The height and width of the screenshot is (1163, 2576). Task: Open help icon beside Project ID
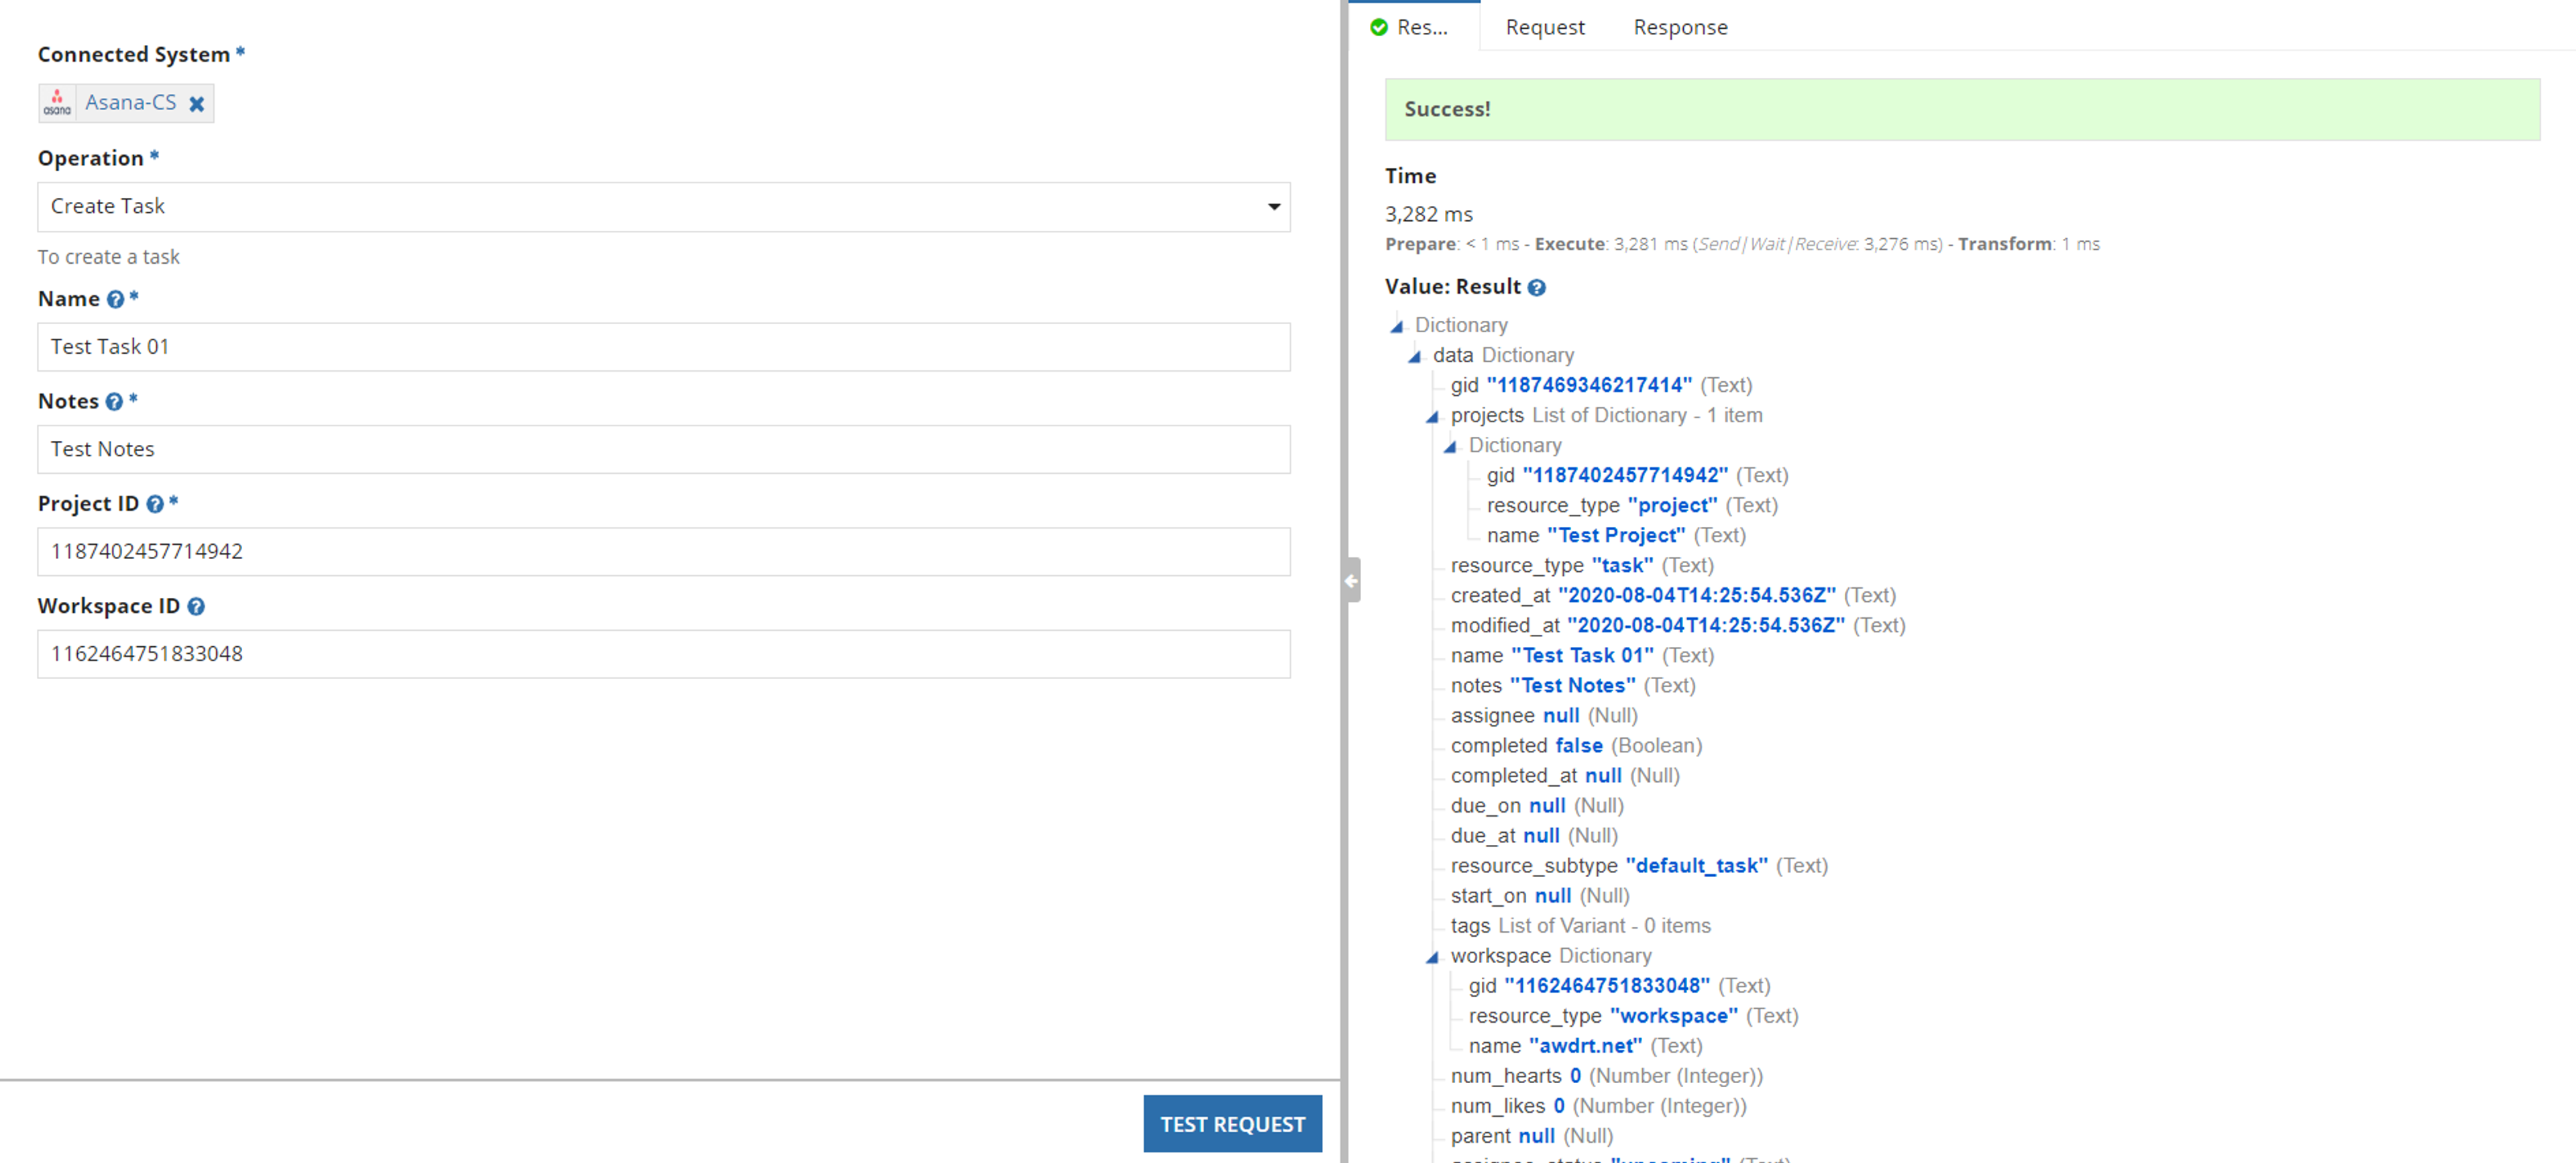[155, 504]
